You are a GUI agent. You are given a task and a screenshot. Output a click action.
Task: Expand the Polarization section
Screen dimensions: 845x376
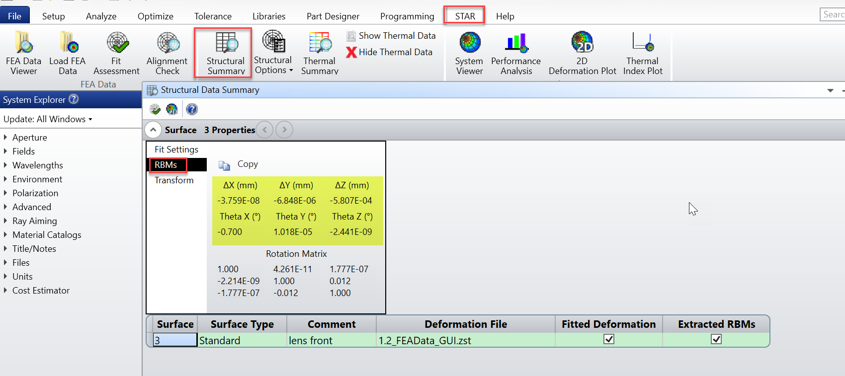click(5, 193)
